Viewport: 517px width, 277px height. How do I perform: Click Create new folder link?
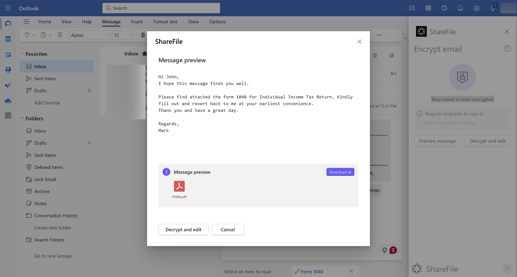(53, 228)
